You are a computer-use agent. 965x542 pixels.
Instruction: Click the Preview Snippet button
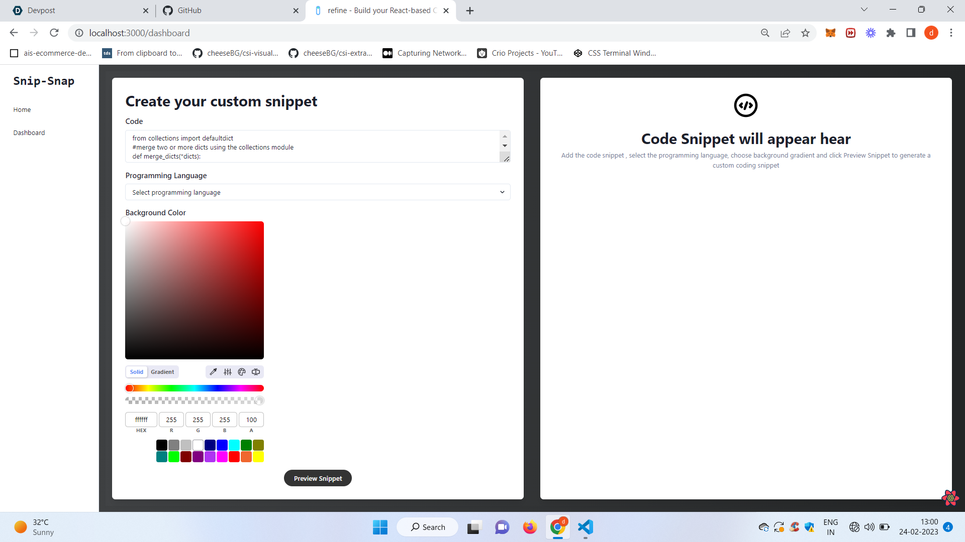tap(318, 478)
